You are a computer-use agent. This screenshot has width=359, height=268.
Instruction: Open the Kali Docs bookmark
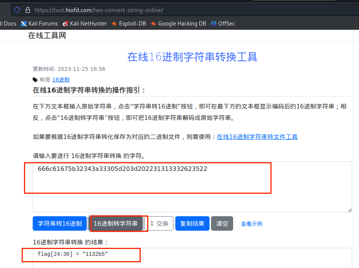[x=8, y=24]
